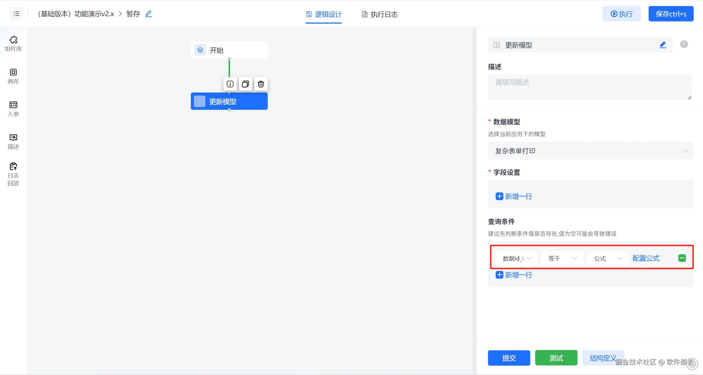This screenshot has width=703, height=375.
Task: Remove the query condition row with green minus
Action: pyautogui.click(x=682, y=258)
